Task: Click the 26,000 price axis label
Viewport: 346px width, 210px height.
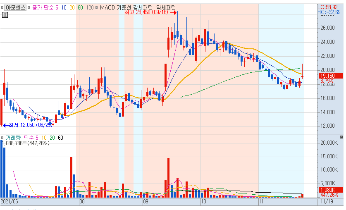Action: 327,28
